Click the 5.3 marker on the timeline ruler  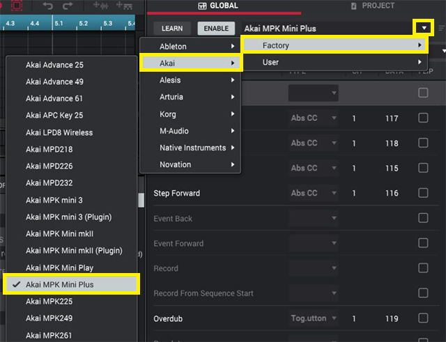tap(107, 23)
